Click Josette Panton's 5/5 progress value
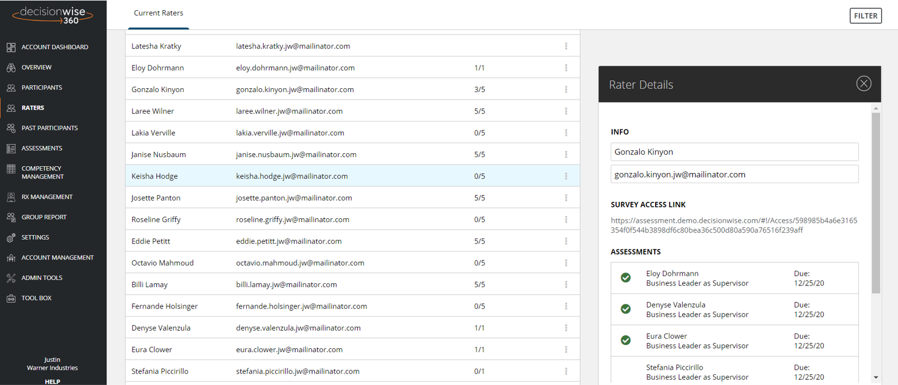The height and width of the screenshot is (385, 898). [x=480, y=198]
